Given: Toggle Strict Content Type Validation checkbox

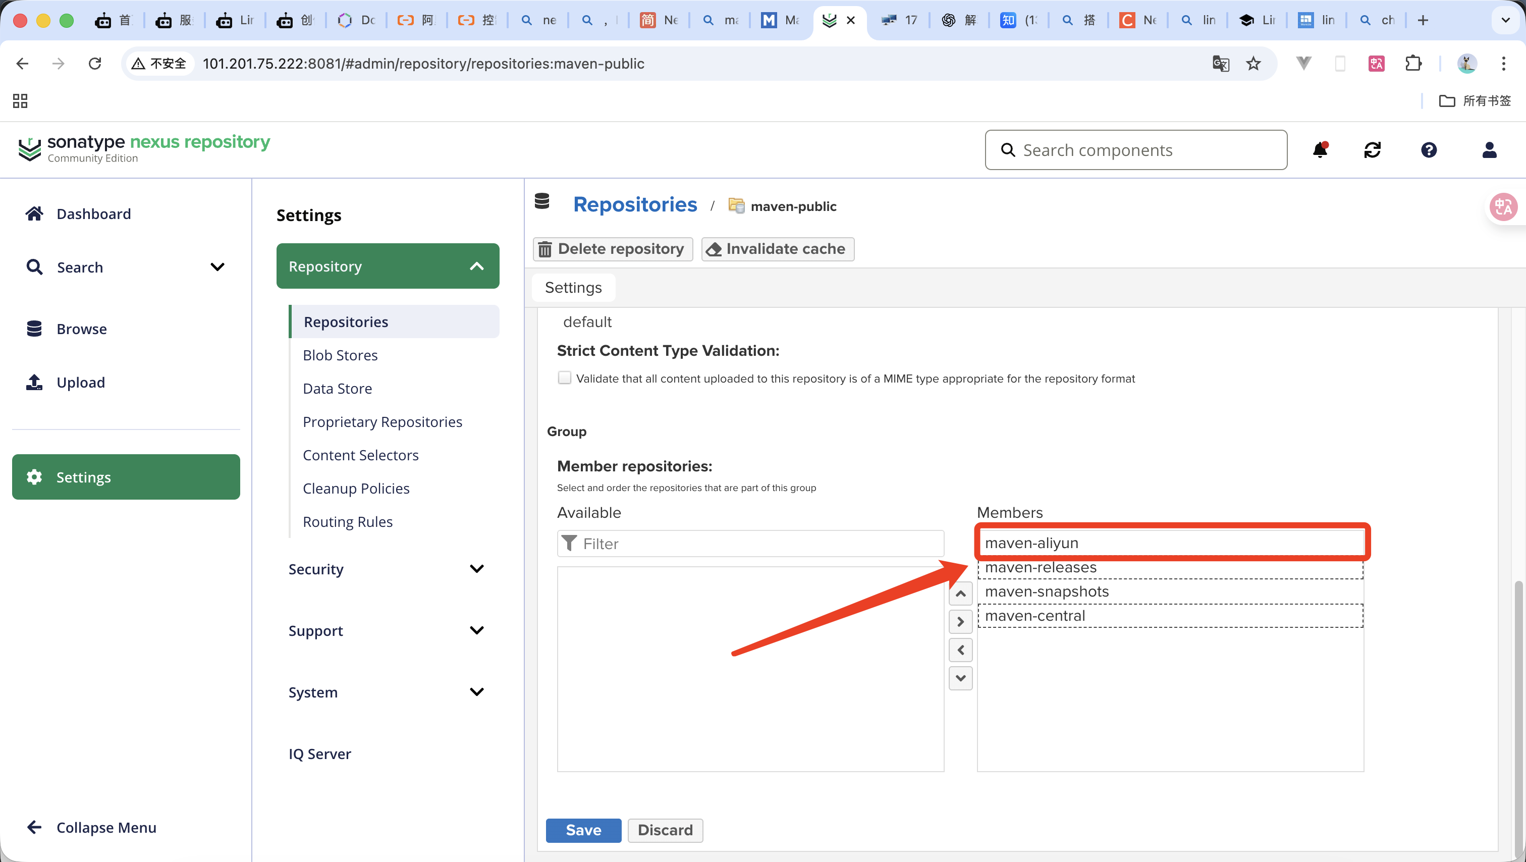Looking at the screenshot, I should coord(565,378).
